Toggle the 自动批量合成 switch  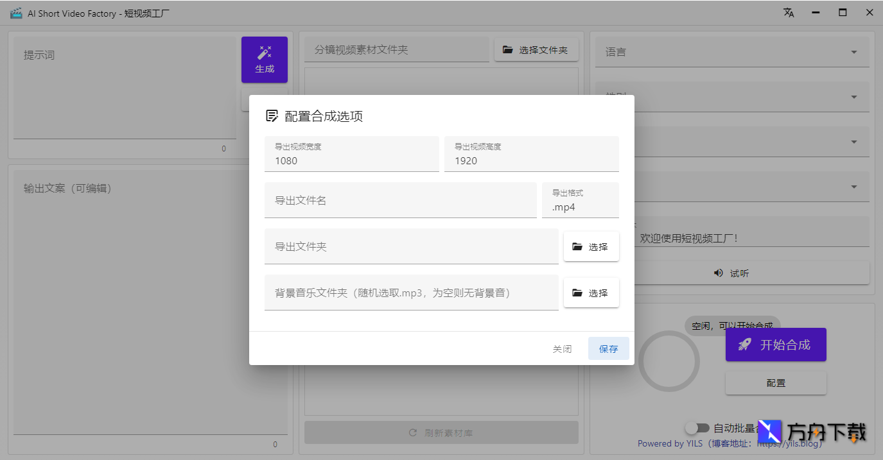coord(698,429)
